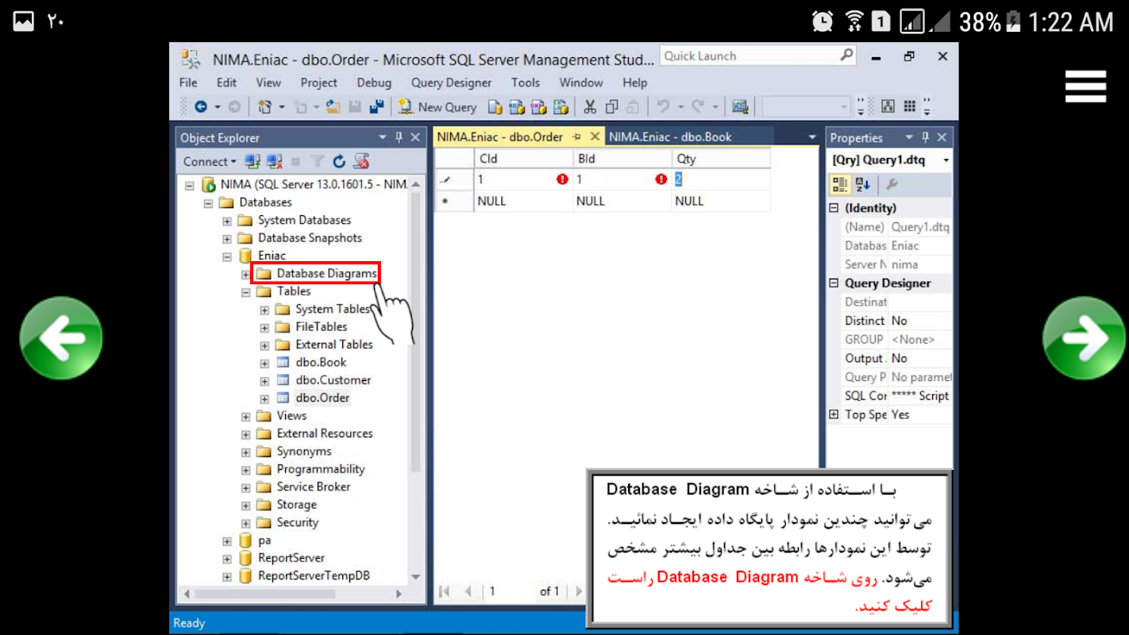
Task: Click the Paste toolbar icon
Action: click(x=633, y=106)
